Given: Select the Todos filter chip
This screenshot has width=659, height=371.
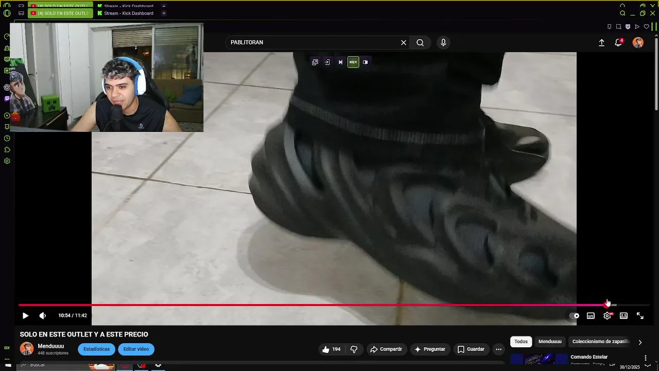Looking at the screenshot, I should [x=521, y=342].
